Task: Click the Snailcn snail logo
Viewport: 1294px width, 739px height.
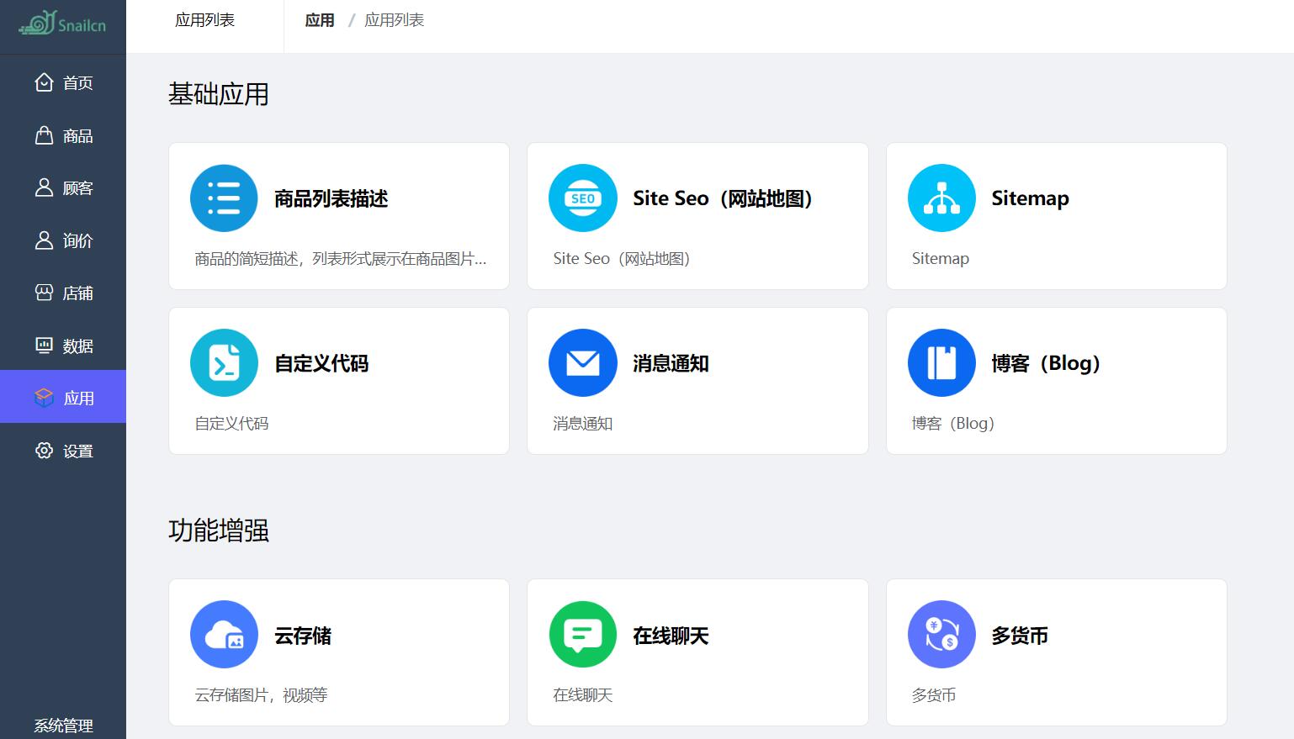Action: point(62,23)
